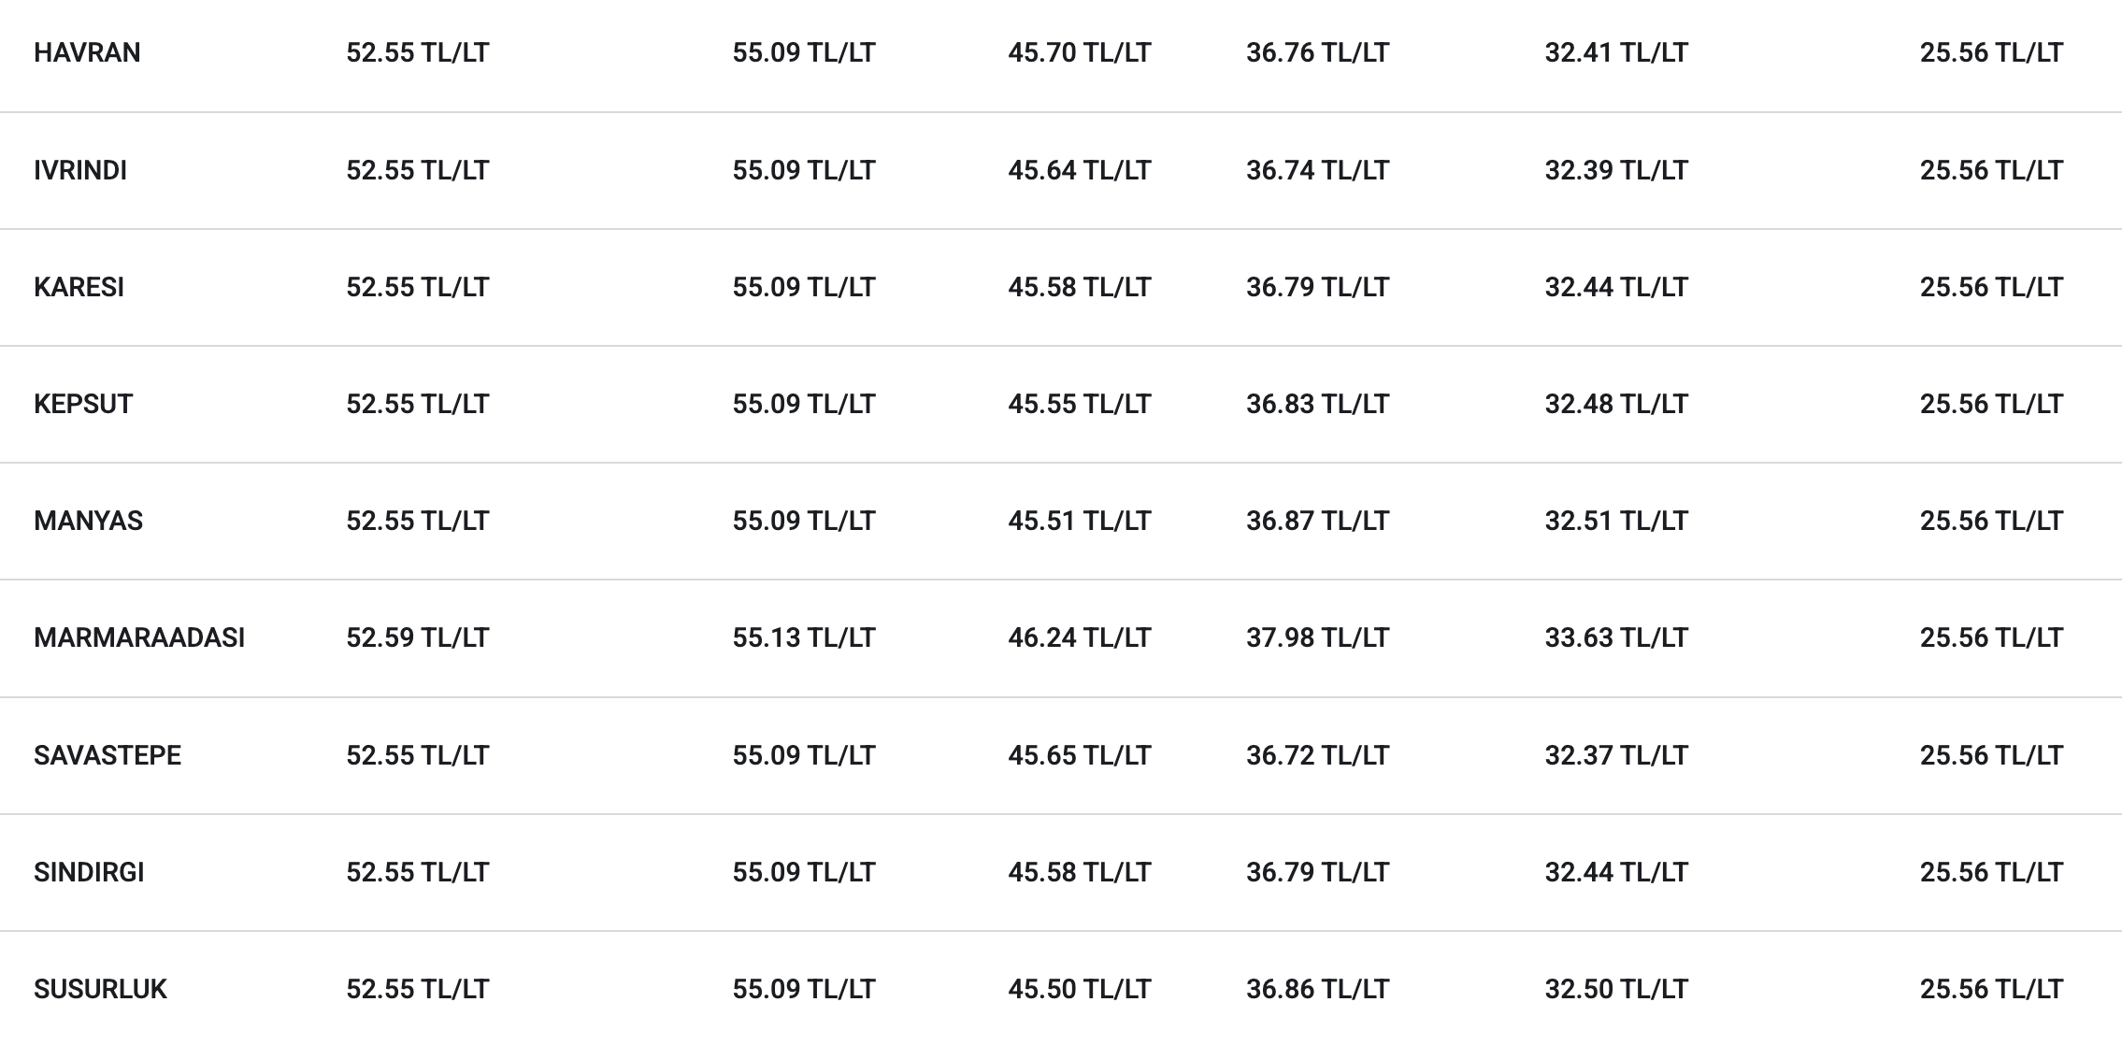Select the SUSURLUK row label
The image size is (2122, 1045).
pyautogui.click(x=100, y=989)
